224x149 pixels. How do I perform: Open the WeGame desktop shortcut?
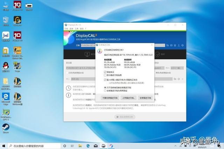pyautogui.click(x=17, y=21)
